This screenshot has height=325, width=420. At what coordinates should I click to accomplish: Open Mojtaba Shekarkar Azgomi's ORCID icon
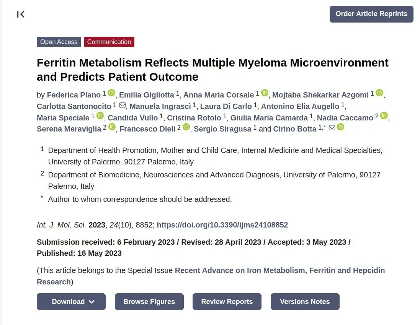pos(379,93)
